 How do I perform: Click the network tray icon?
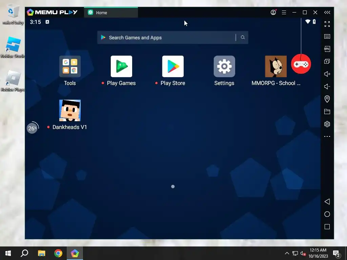[295, 253]
